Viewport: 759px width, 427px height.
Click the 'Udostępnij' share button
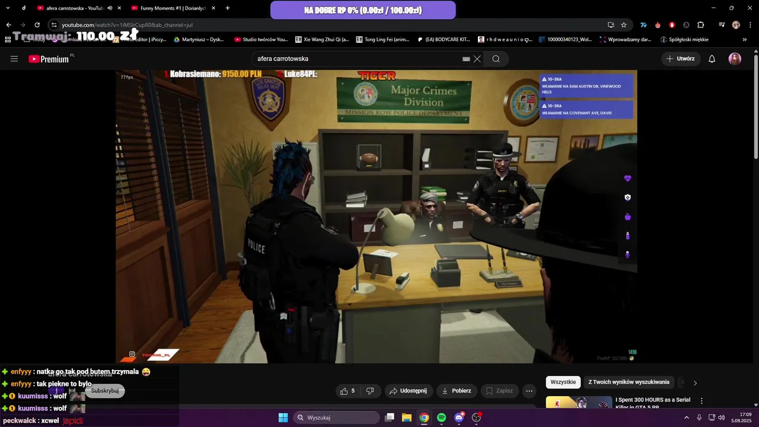pos(408,391)
